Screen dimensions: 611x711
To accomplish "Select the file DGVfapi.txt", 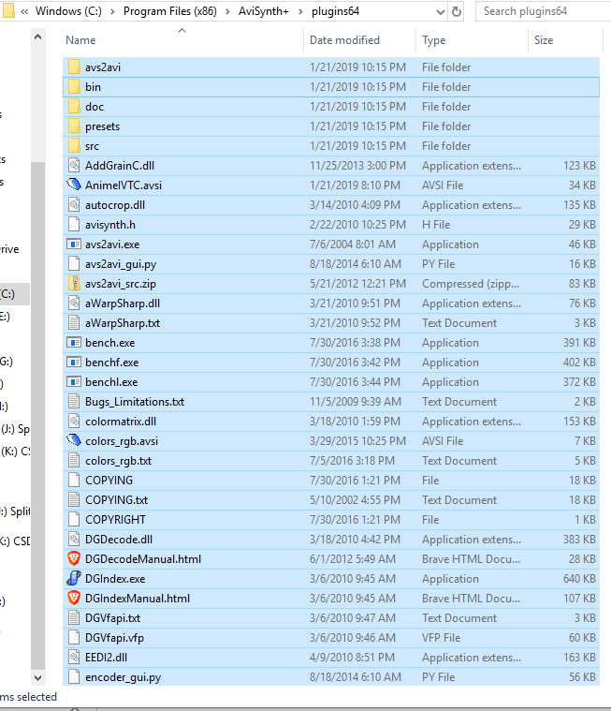I will [x=113, y=618].
